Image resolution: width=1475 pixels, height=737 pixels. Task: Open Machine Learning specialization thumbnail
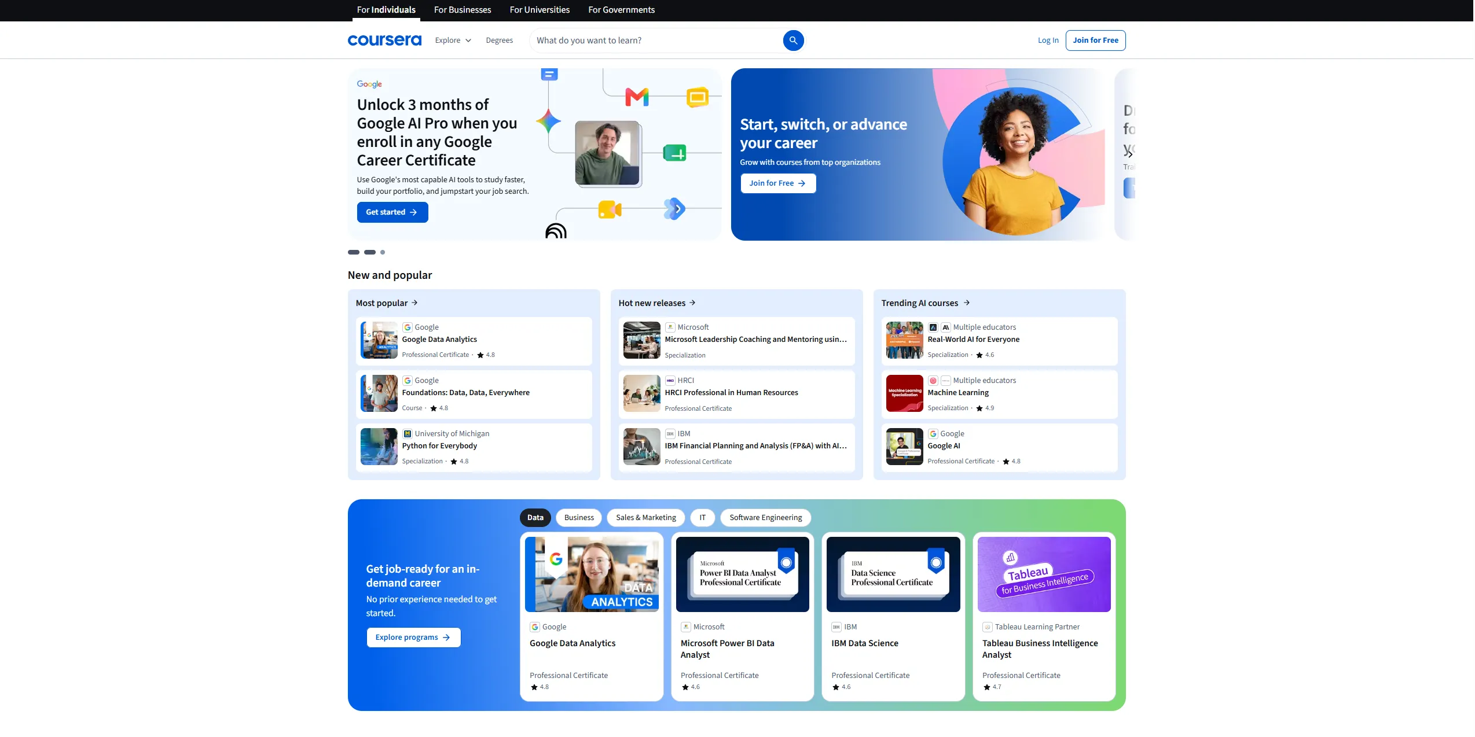pos(905,393)
